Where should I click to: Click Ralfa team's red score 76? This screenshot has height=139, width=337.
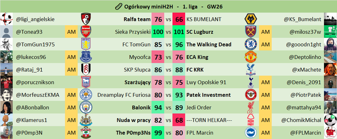coord(158,19)
